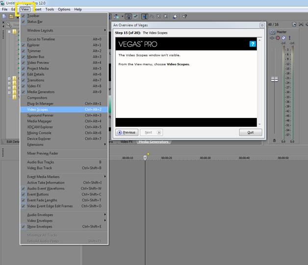Expand the last collapsed Explorer folder
Image resolution: width=308 pixels, height=265 pixels.
9,92
